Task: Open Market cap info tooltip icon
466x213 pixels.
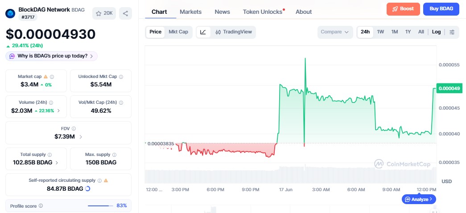Action: (x=52, y=77)
